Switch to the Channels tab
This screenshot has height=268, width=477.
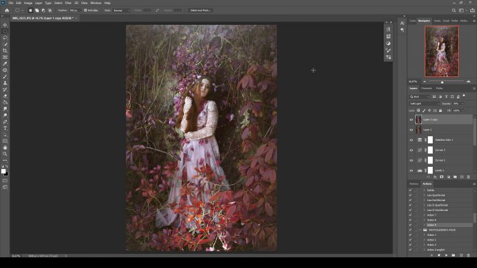(x=427, y=88)
